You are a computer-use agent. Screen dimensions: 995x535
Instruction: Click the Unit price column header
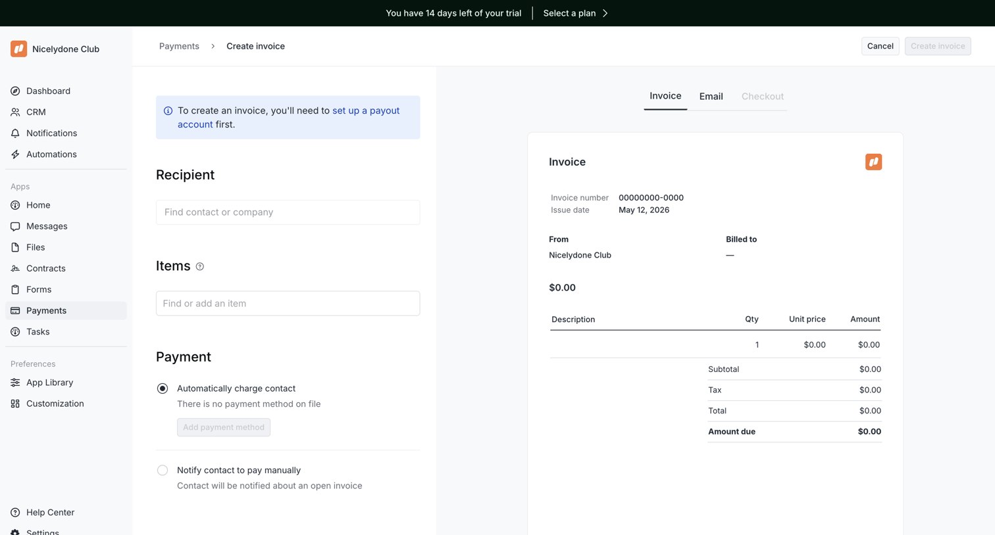point(807,319)
